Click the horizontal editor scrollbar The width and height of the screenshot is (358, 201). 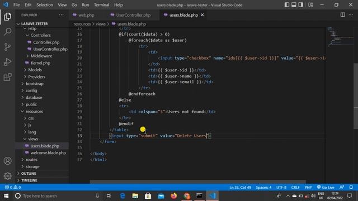(197, 182)
